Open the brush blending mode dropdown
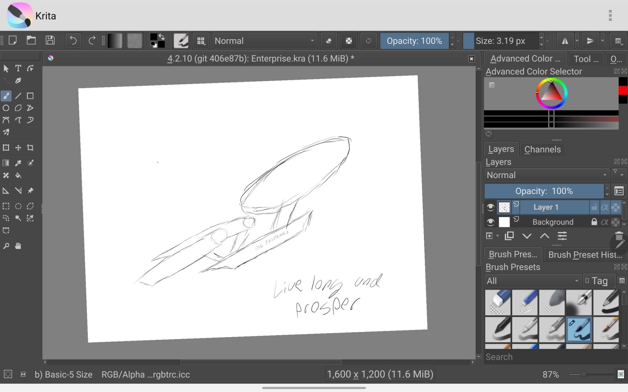 (265, 41)
